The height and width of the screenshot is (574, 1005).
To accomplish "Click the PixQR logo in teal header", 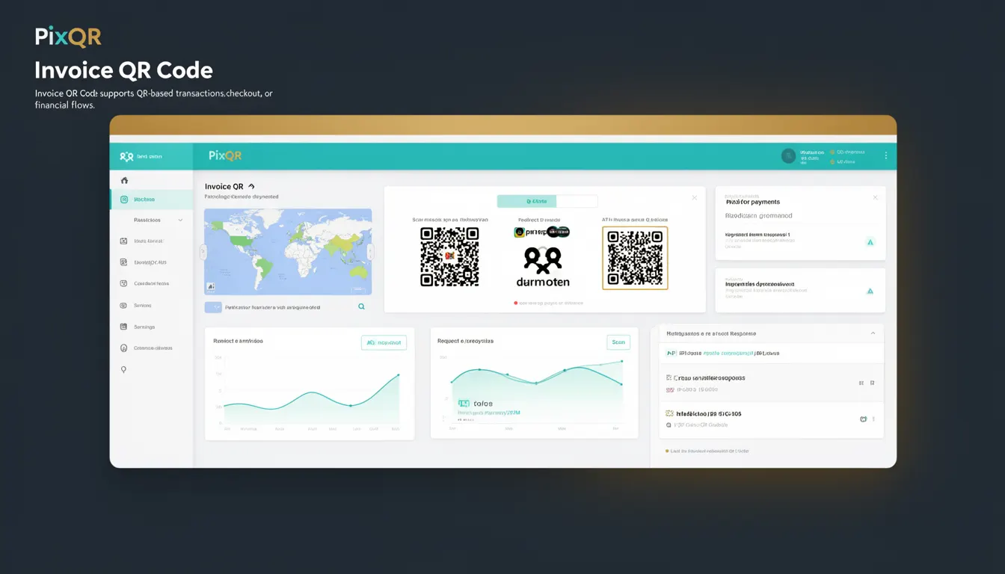I will (225, 155).
